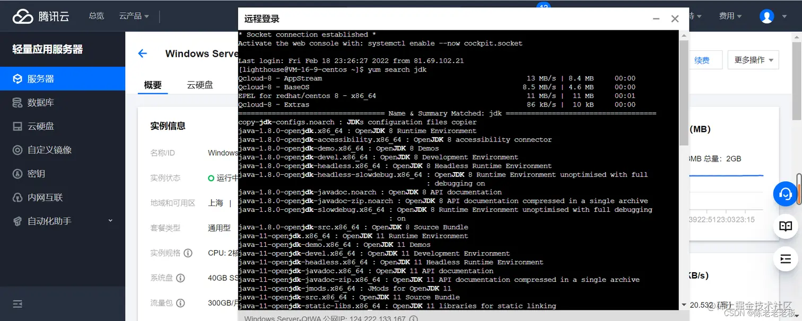Viewport: 802px width, 321px height.
Task: Open 密钥 in the sidebar
Action: coord(63,174)
